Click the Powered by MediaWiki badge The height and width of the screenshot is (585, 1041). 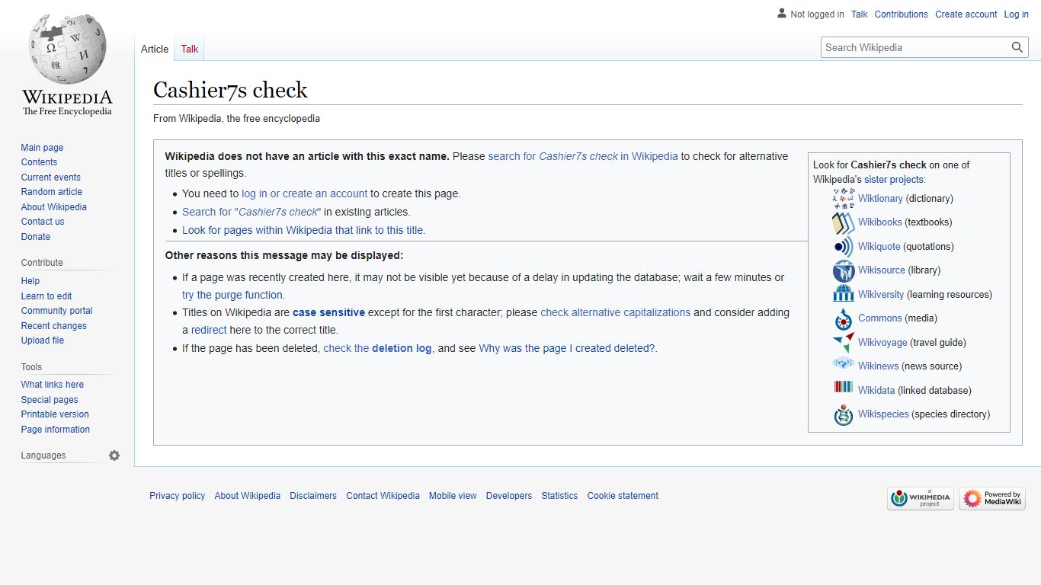[992, 498]
